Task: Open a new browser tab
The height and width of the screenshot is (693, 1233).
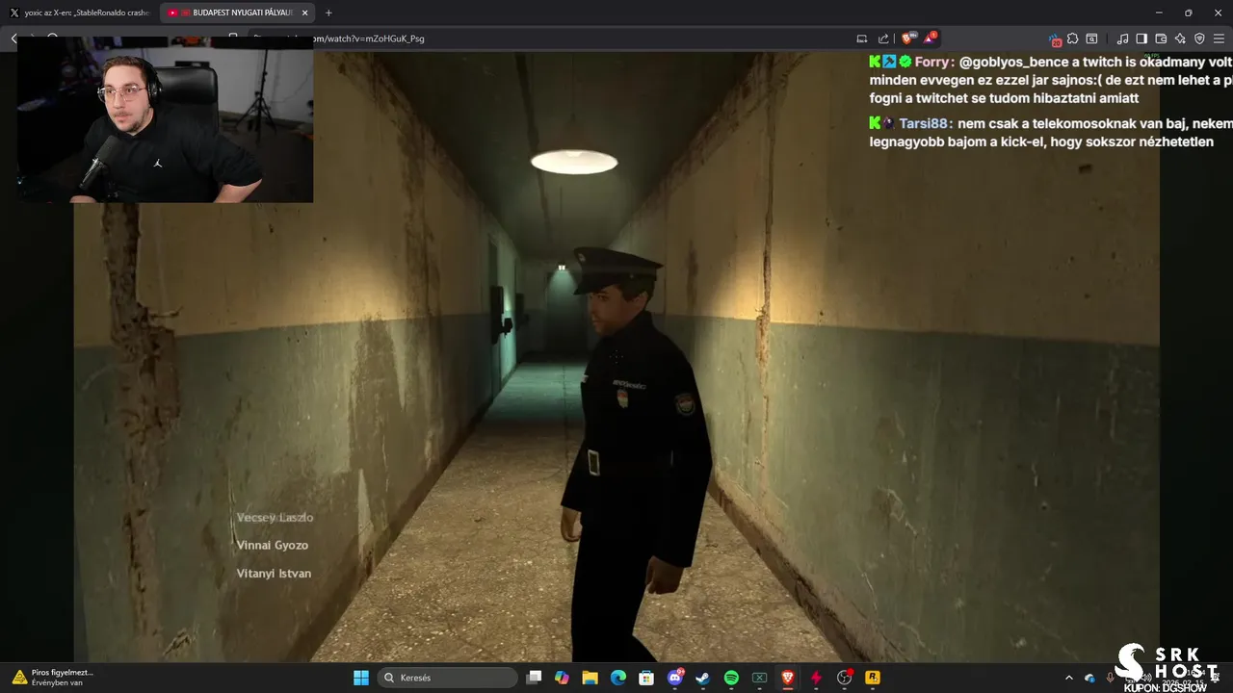Action: coord(328,13)
